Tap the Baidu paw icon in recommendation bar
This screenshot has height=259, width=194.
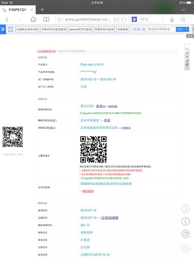(x=3, y=29)
